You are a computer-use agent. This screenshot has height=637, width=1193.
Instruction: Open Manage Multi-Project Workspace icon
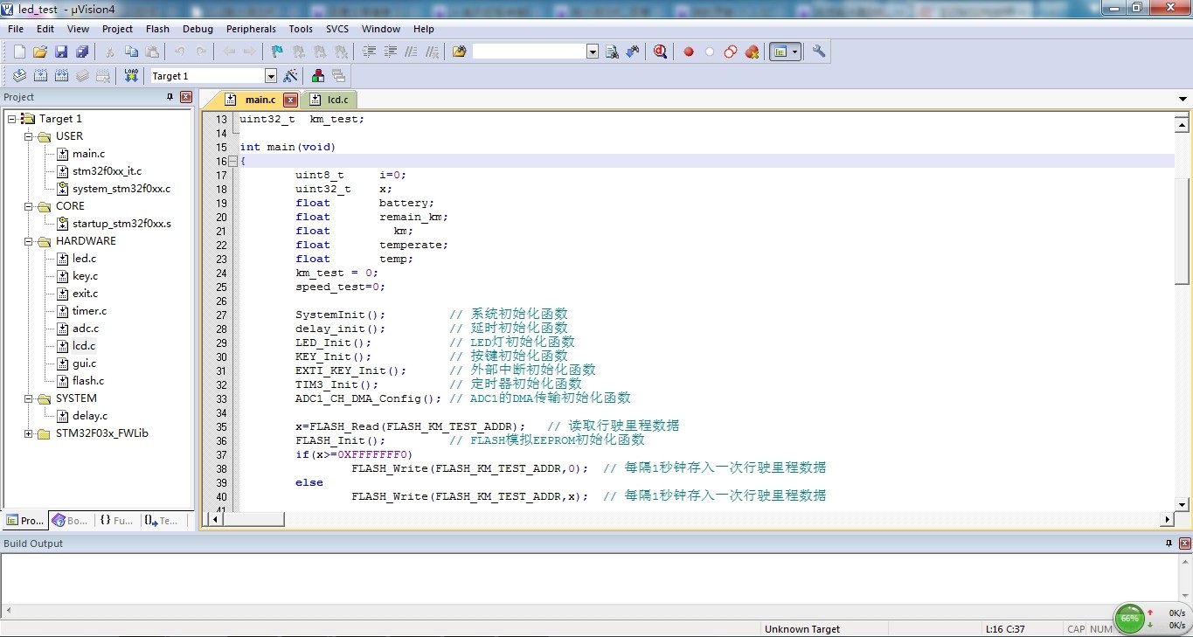338,76
